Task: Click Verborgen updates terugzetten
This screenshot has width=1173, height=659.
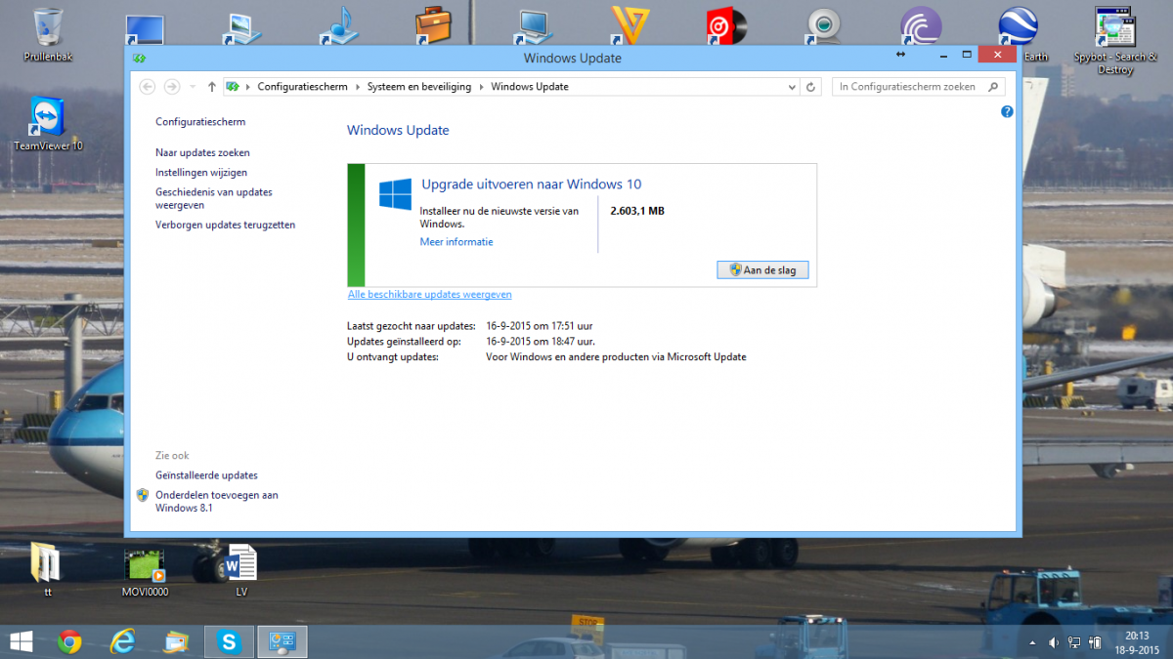Action: pos(225,226)
